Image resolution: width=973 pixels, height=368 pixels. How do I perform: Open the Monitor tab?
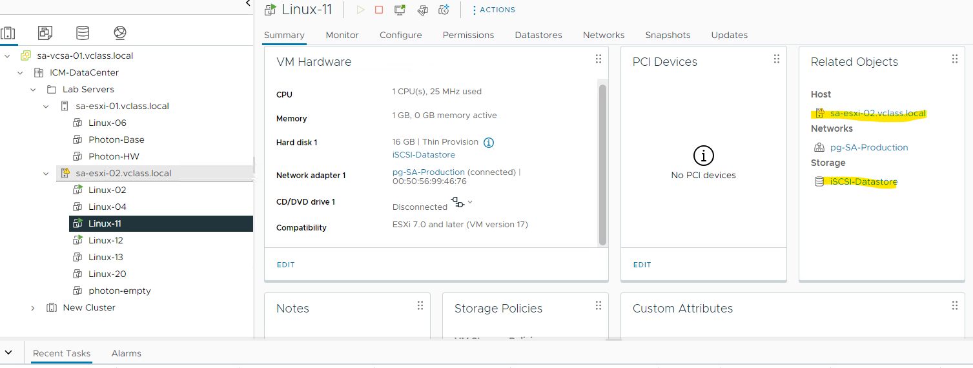(342, 36)
